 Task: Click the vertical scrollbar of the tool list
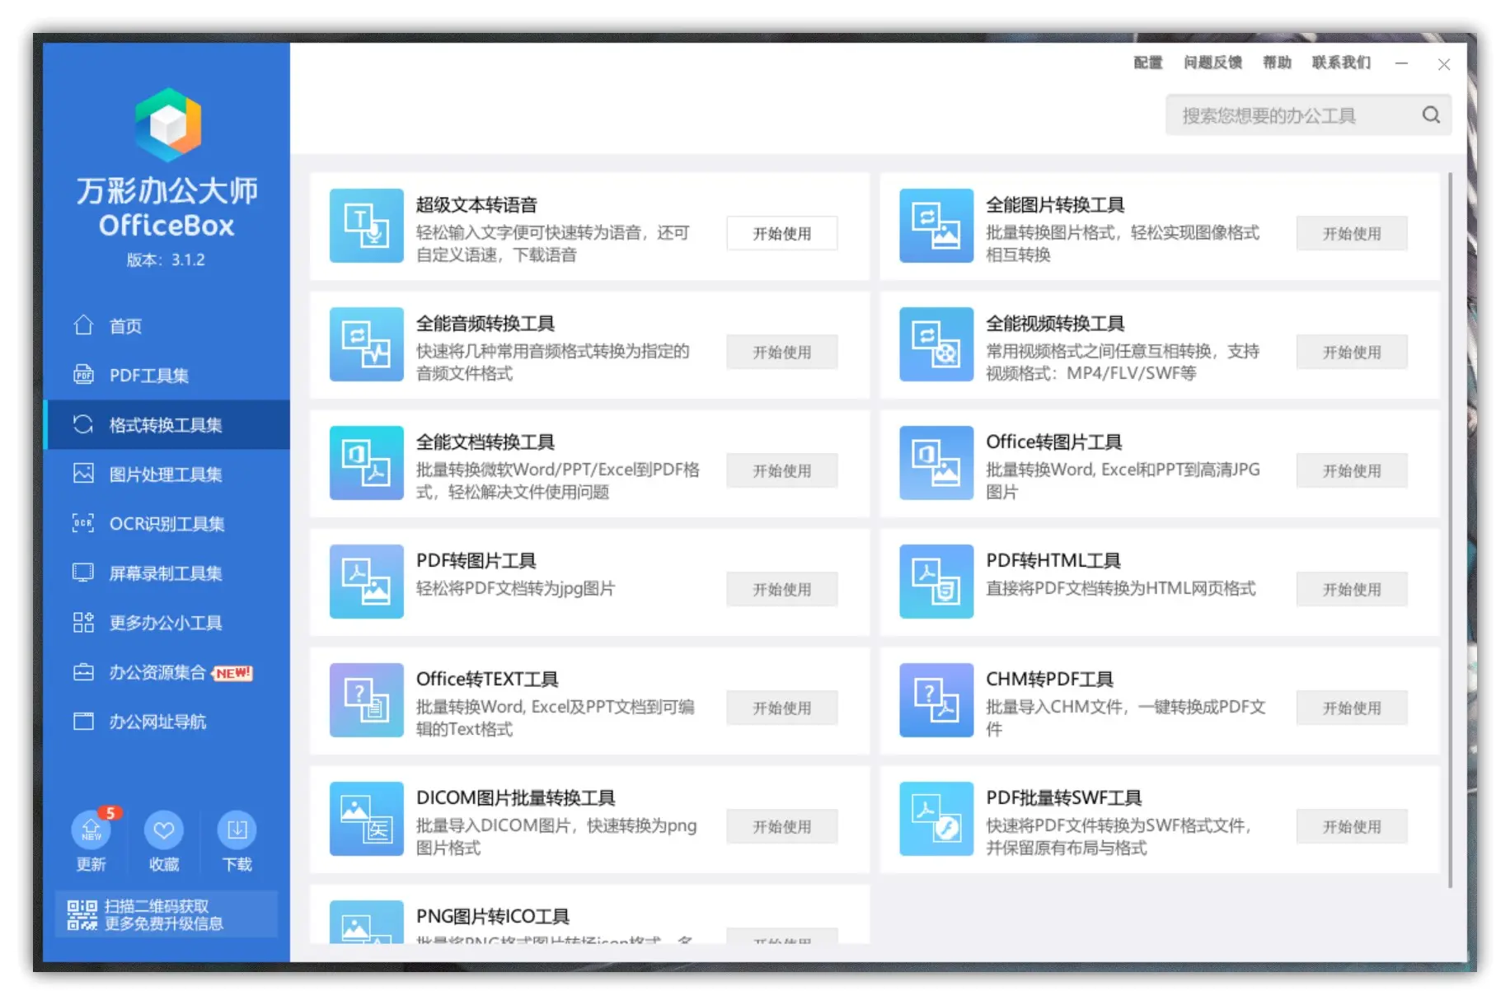[x=1450, y=531]
